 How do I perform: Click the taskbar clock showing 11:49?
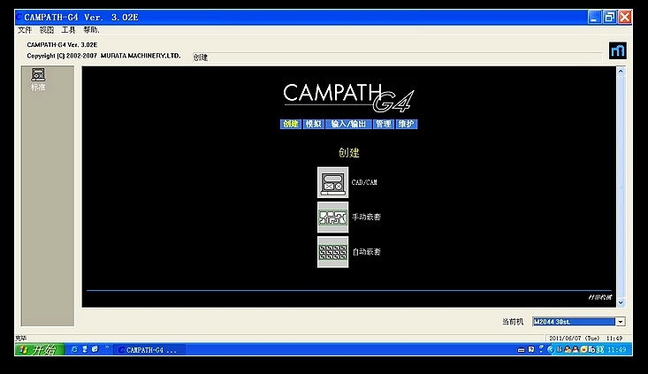click(616, 349)
